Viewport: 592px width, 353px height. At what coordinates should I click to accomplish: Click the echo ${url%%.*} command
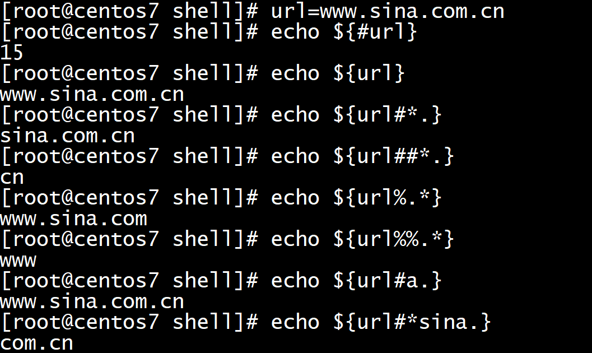(362, 239)
